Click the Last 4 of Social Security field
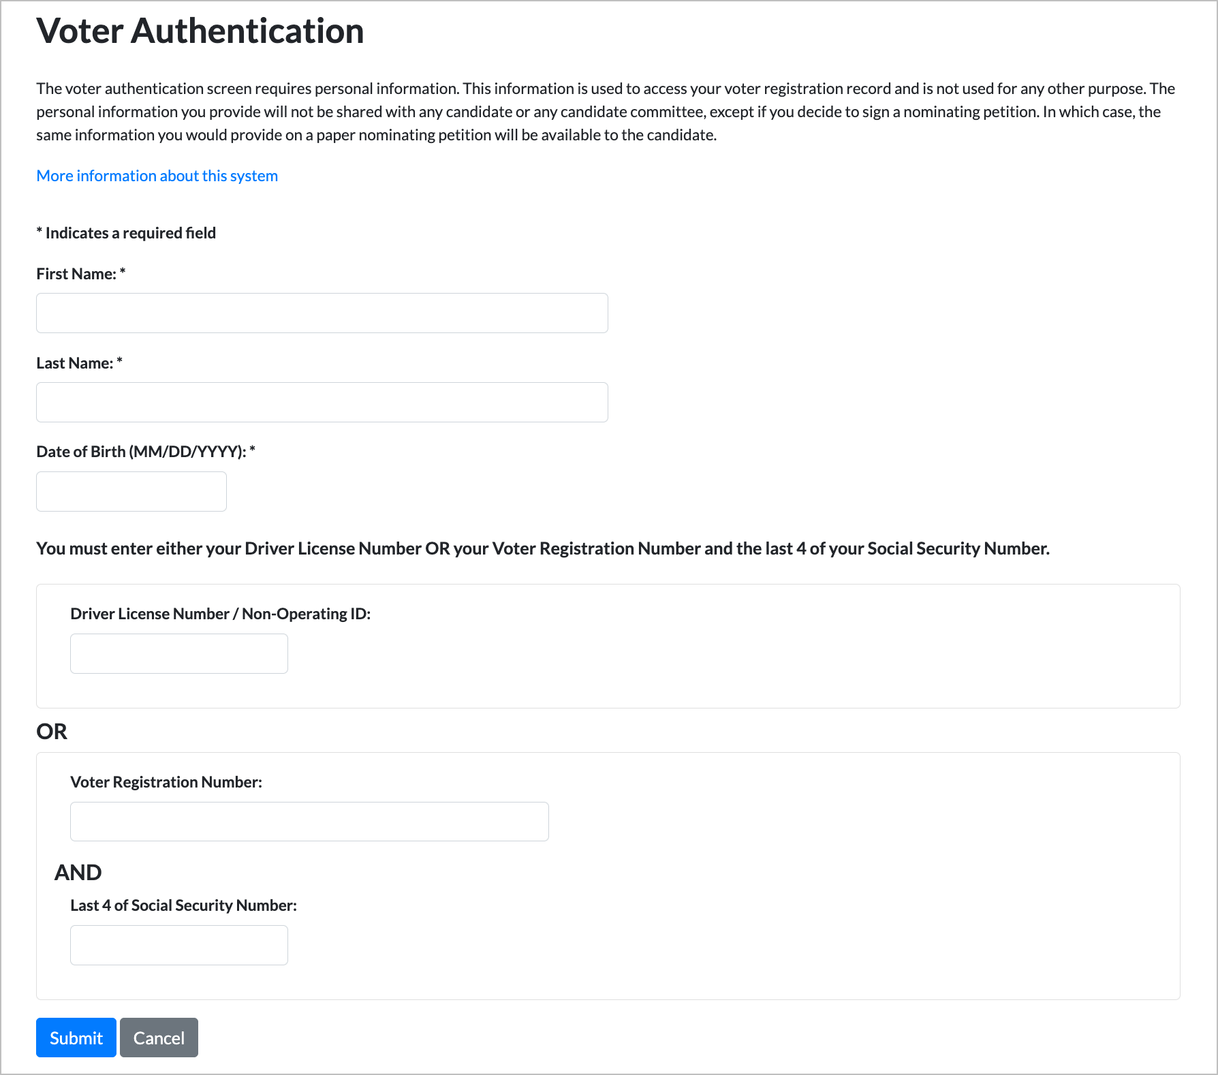The image size is (1218, 1075). tap(178, 944)
